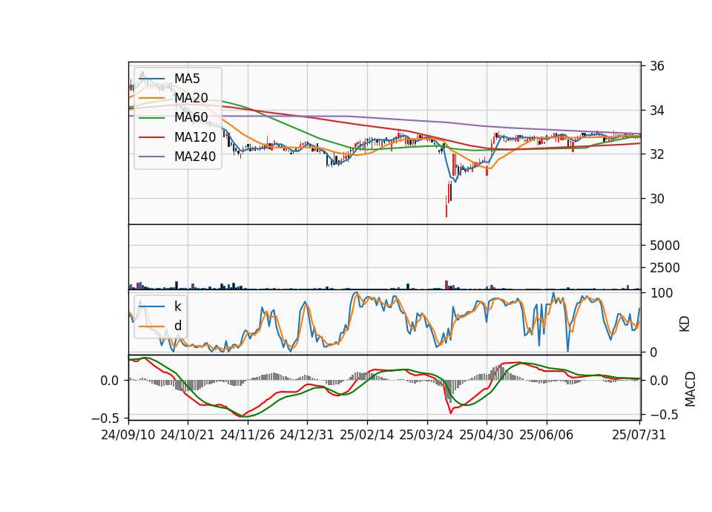This screenshot has height=512, width=712.
Task: Click the MACD axis title
Action: [x=690, y=389]
